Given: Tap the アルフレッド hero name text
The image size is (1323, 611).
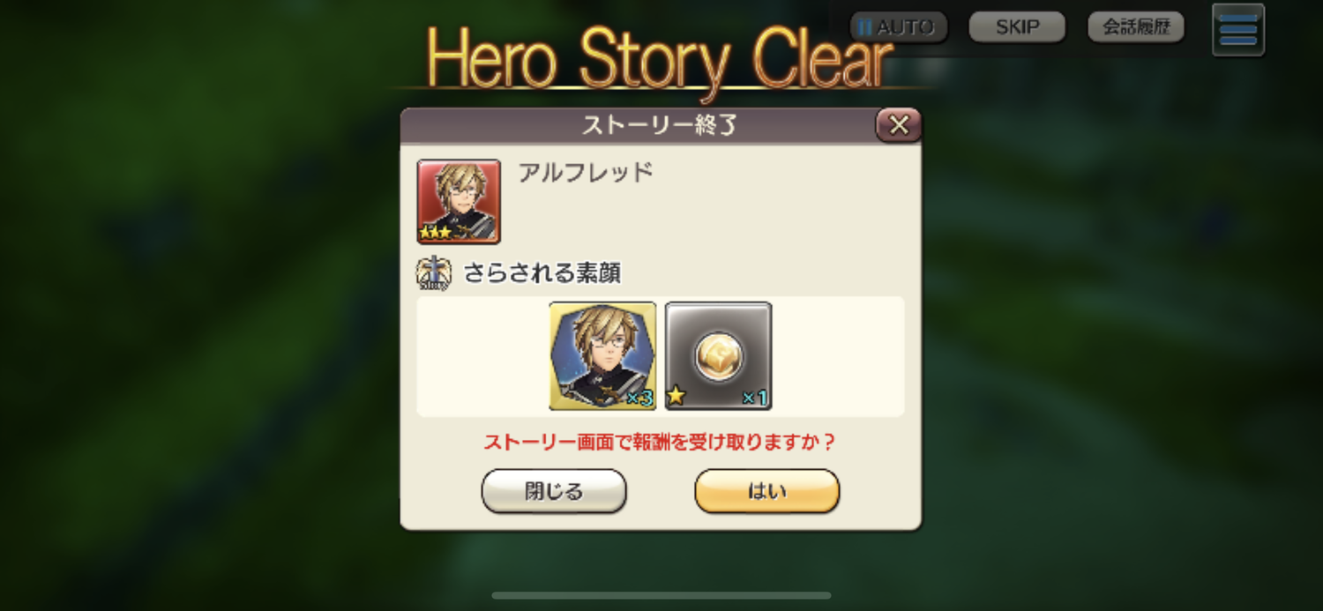Looking at the screenshot, I should [586, 173].
